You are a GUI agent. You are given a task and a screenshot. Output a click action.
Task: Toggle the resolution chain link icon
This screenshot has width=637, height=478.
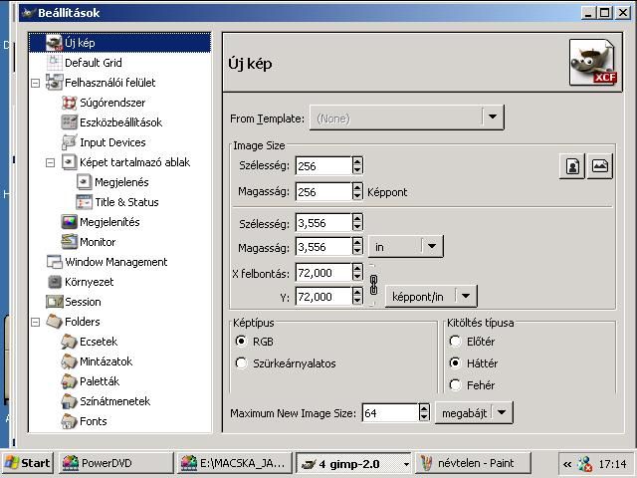click(x=374, y=284)
